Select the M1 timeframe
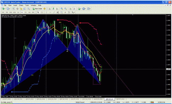The height and width of the screenshot is (104, 172). [x=3, y=12]
